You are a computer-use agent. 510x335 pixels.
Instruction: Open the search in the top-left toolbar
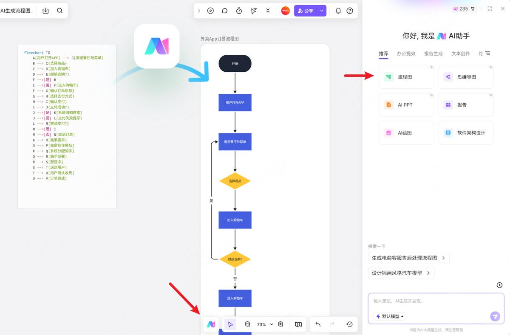[x=59, y=11]
